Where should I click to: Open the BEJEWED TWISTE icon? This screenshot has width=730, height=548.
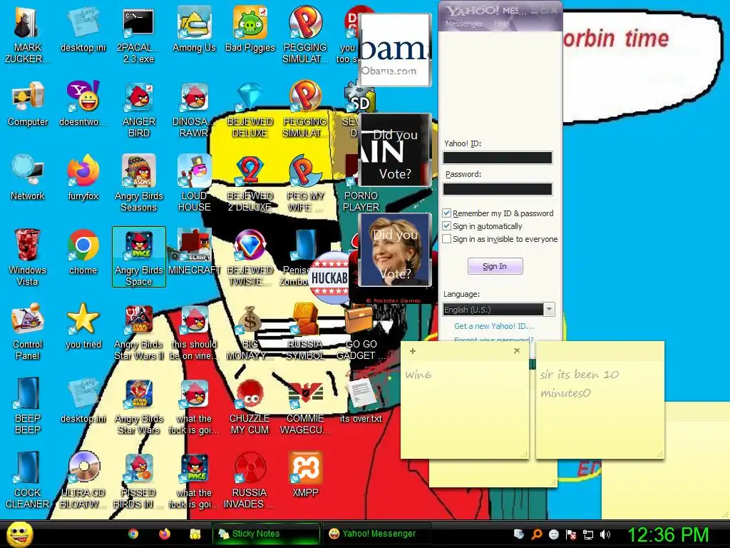click(250, 258)
